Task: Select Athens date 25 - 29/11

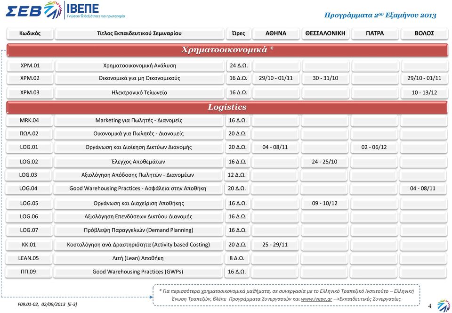Action: [x=275, y=245]
